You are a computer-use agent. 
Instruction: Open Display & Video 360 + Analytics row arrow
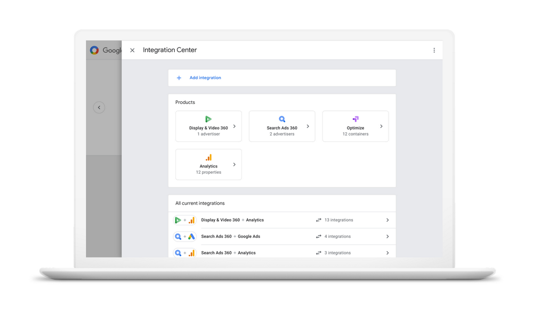pyautogui.click(x=387, y=220)
